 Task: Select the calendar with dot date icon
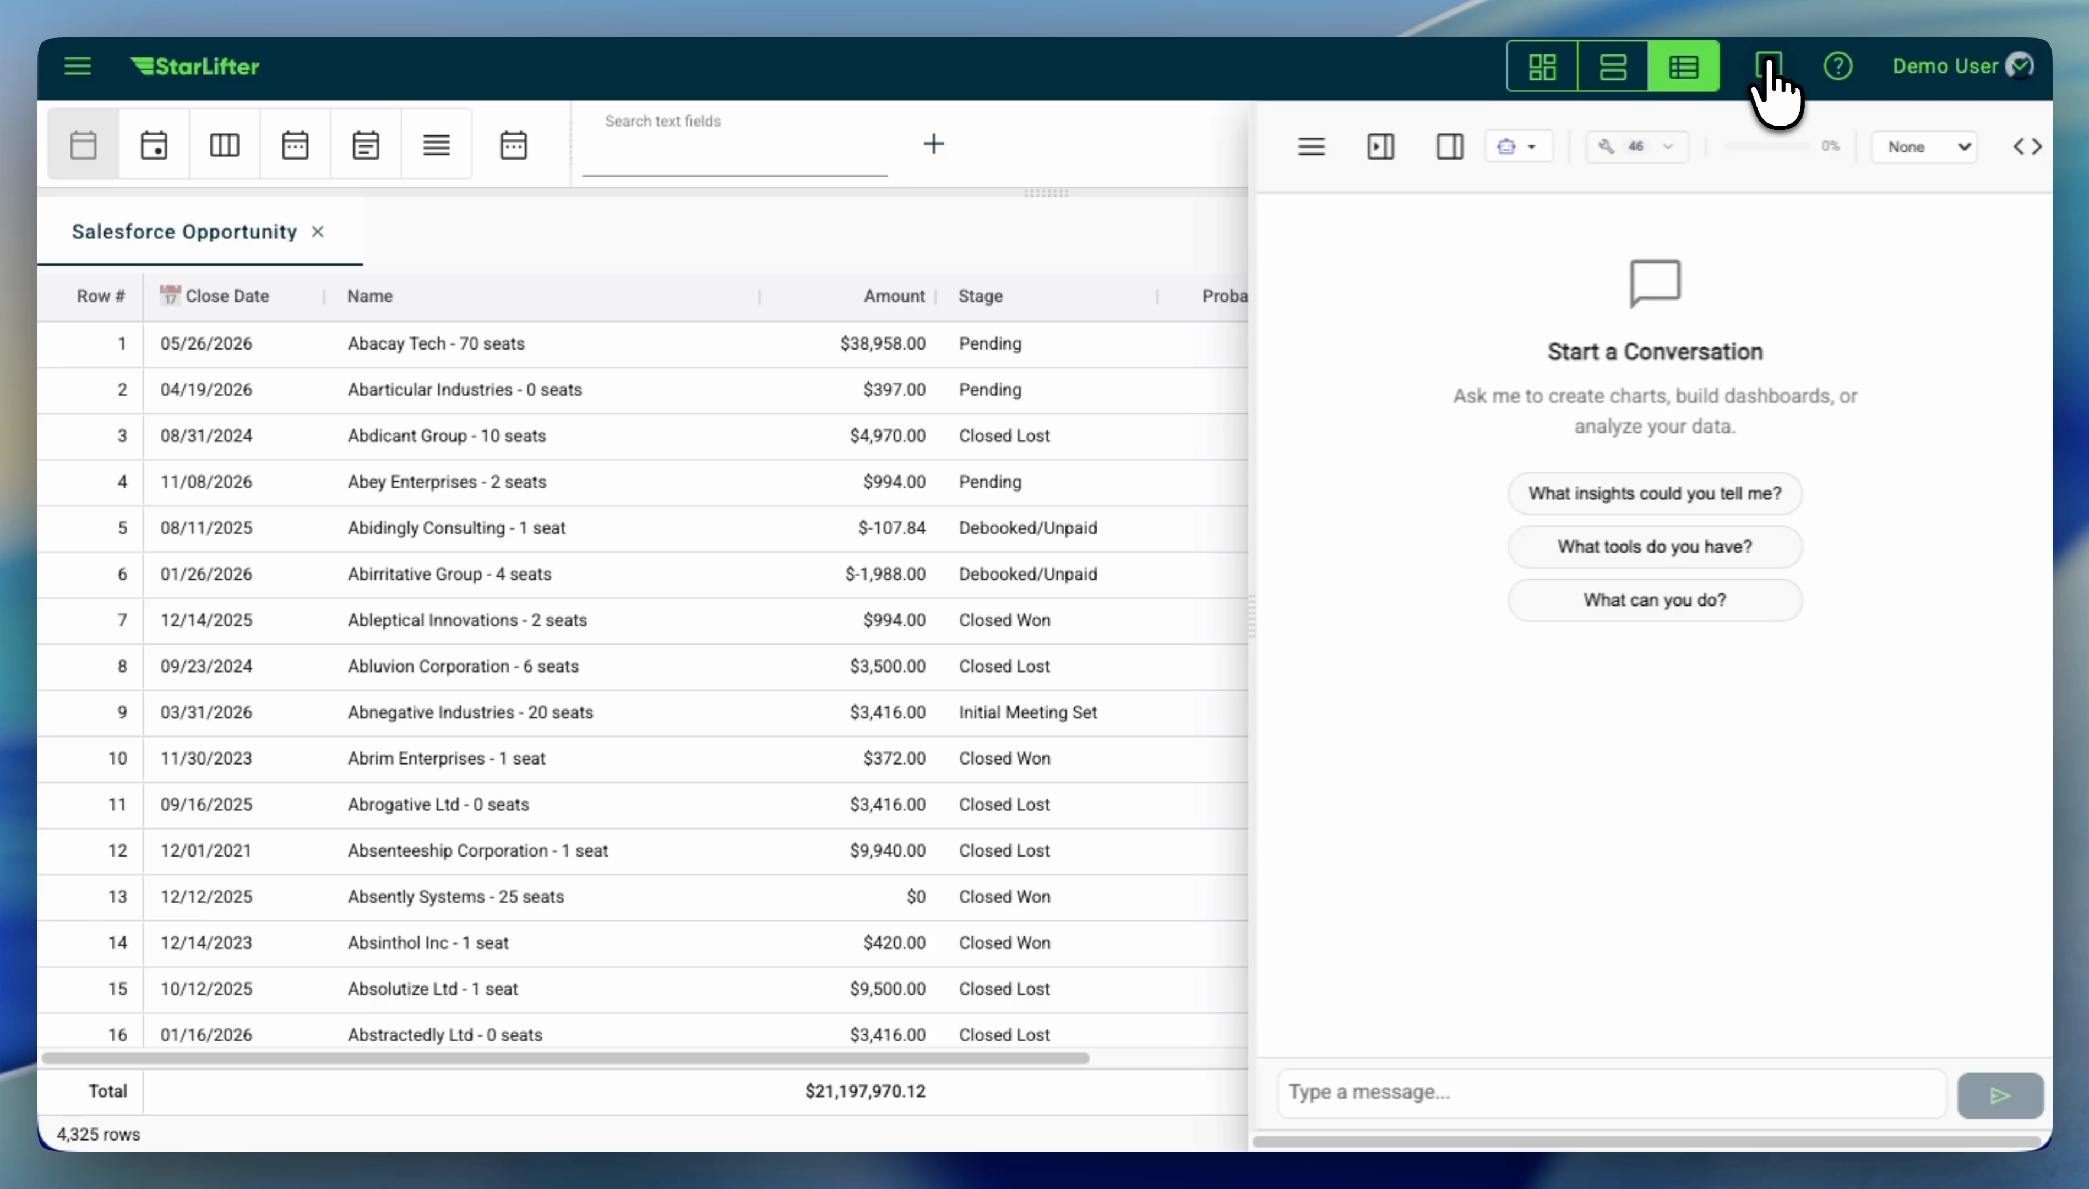tap(154, 145)
